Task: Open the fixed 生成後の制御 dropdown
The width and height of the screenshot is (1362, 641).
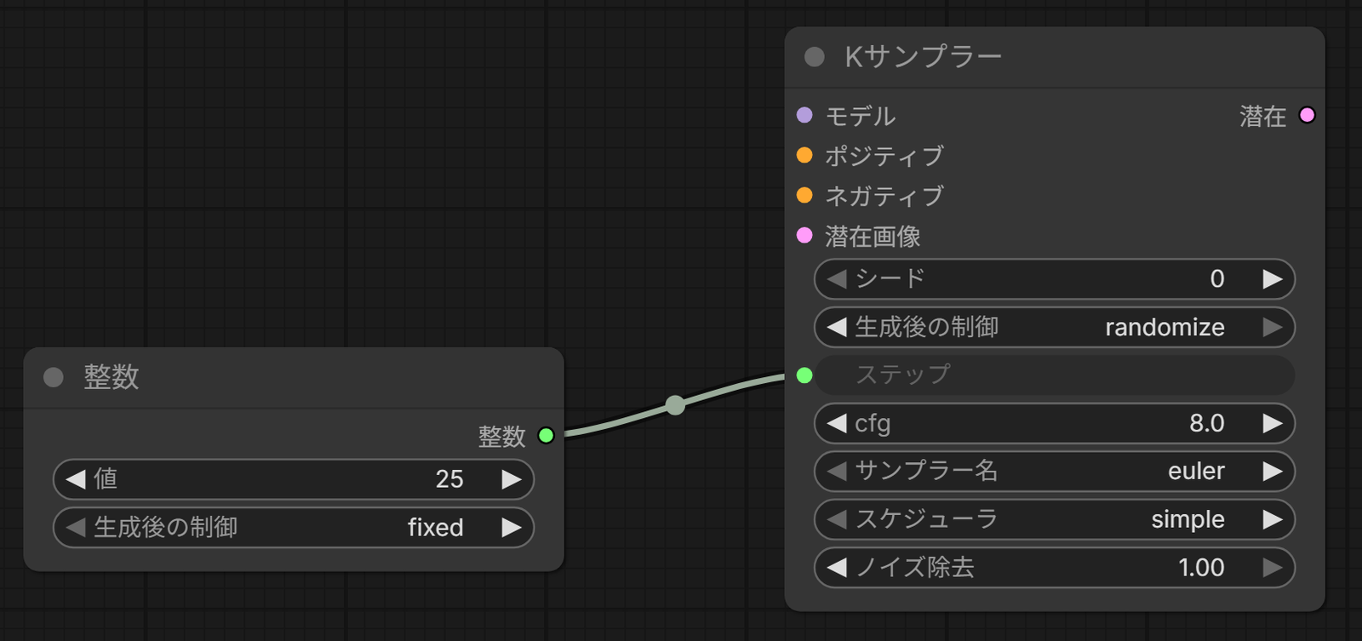Action: pos(294,528)
